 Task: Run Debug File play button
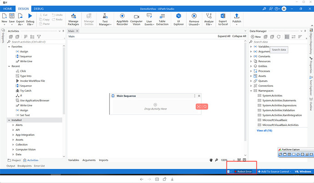(30, 16)
